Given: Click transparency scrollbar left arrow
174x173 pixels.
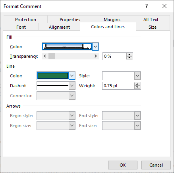Looking at the screenshot, I should (45, 56).
